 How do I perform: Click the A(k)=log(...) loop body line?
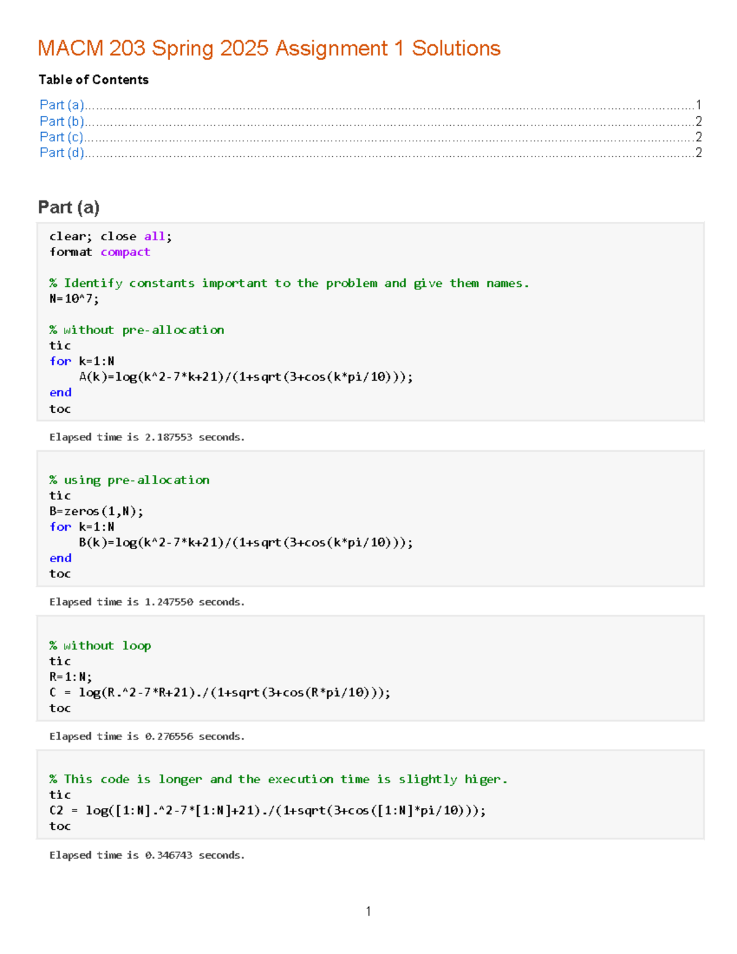coord(246,377)
